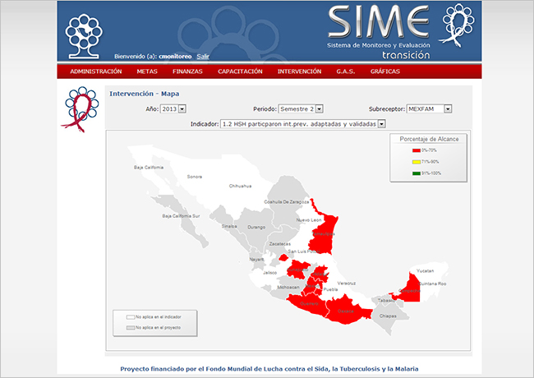
Task: Open the GRÁFICAS menu item
Action: pyautogui.click(x=385, y=71)
